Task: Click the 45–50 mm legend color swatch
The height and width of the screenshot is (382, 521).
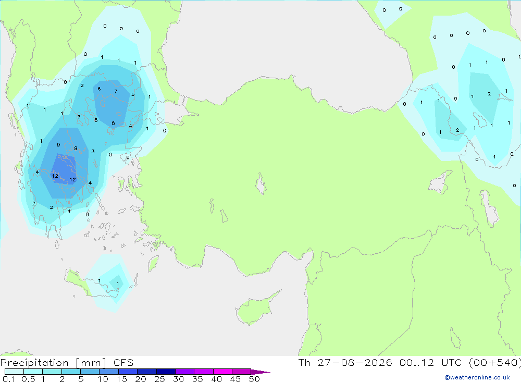Action: [241, 372]
